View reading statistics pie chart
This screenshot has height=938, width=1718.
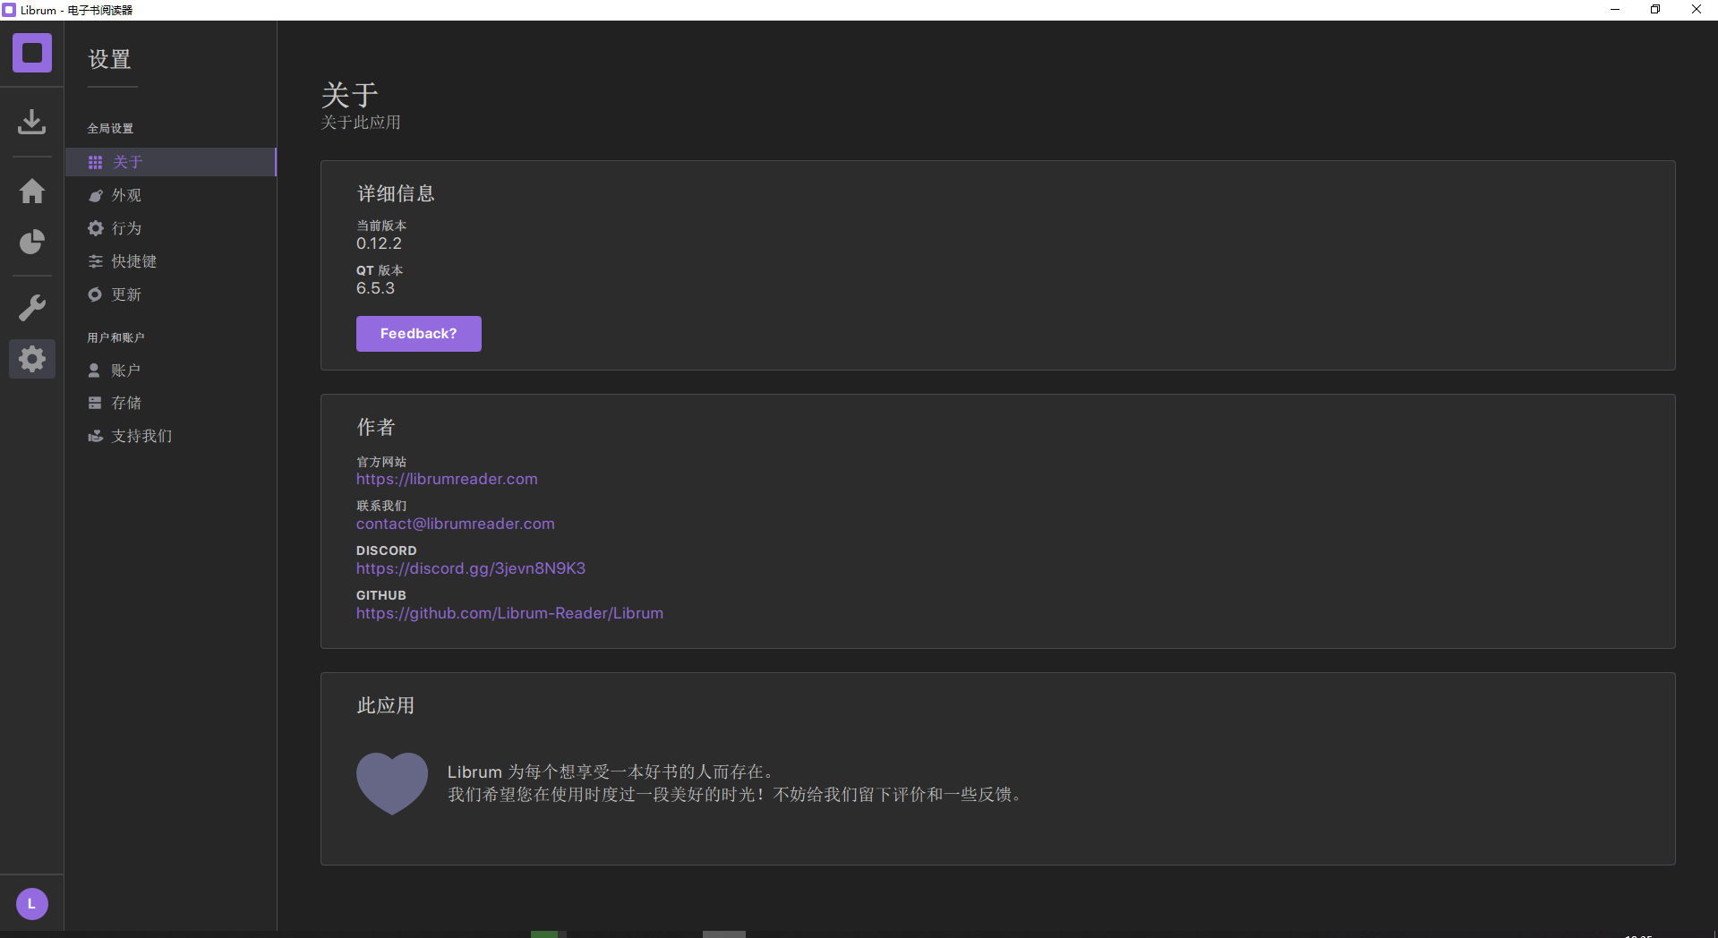(x=31, y=242)
